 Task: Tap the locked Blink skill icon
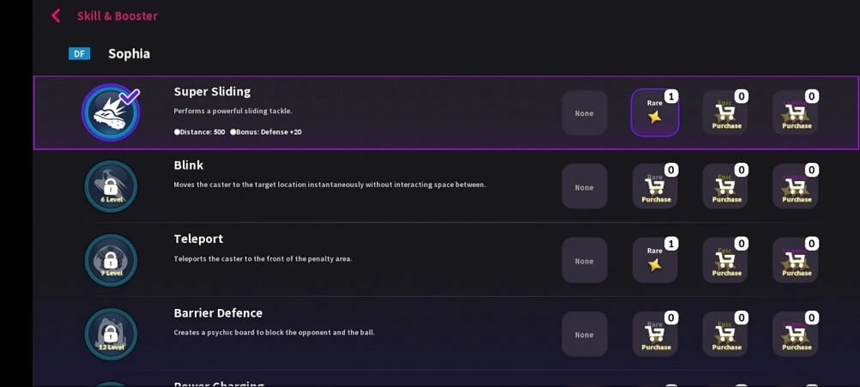(x=111, y=186)
